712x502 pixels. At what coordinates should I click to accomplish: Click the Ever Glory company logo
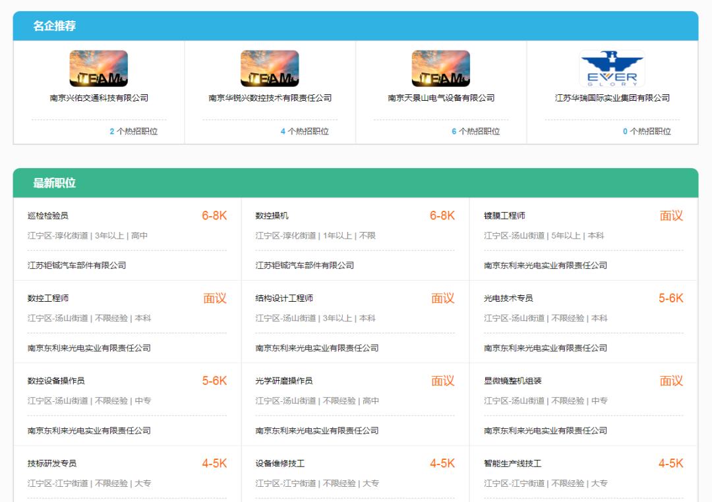pyautogui.click(x=612, y=69)
